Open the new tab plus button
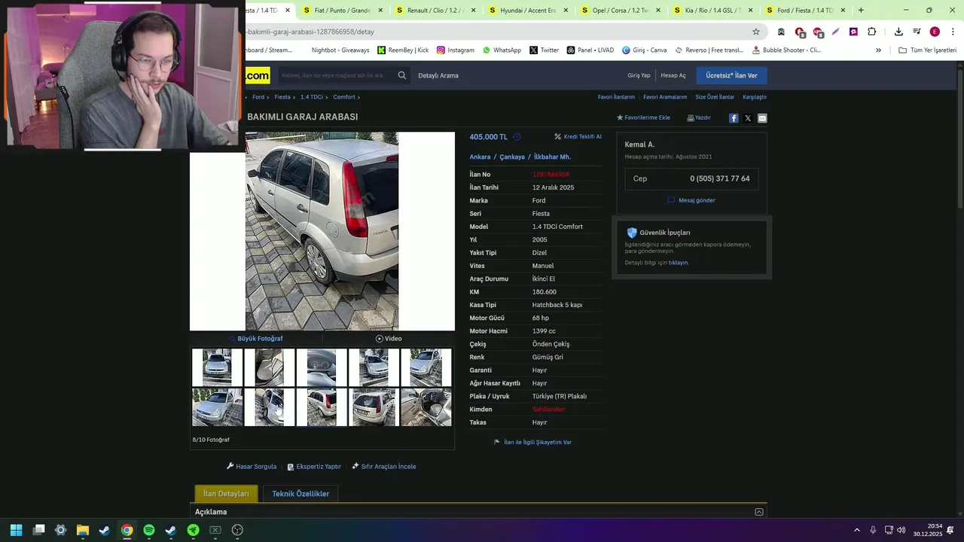The image size is (964, 542). [x=861, y=11]
